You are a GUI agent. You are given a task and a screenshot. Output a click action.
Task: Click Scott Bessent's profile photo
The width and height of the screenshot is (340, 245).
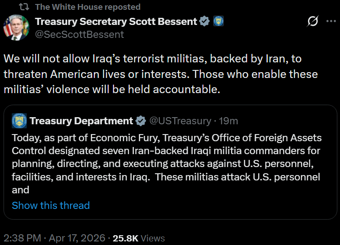click(x=14, y=27)
